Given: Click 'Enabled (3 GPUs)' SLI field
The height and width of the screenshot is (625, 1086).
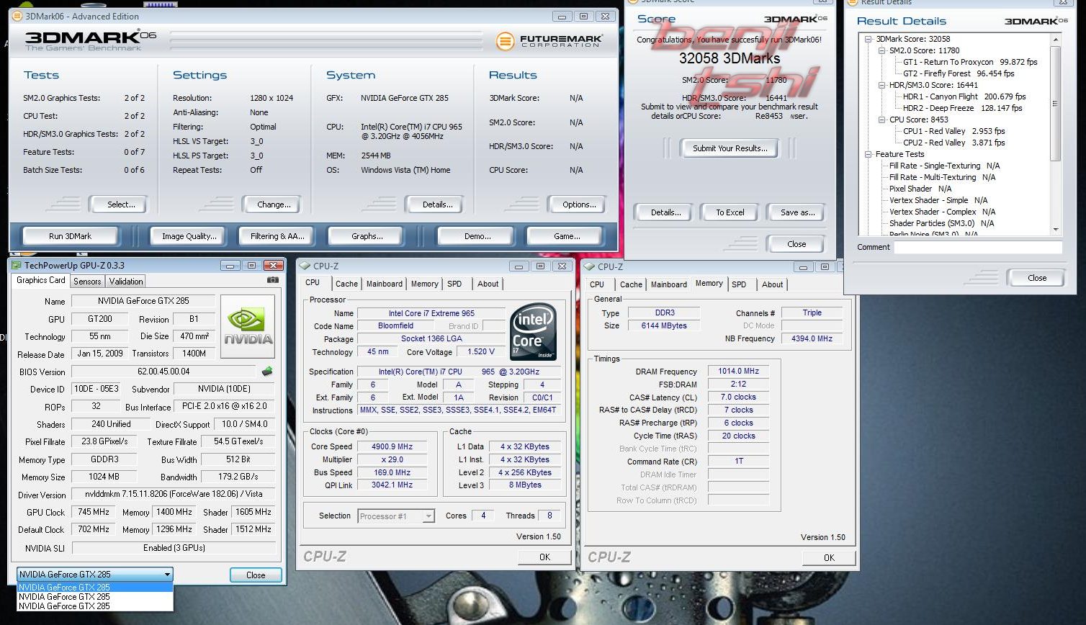Looking at the screenshot, I should coord(174,548).
